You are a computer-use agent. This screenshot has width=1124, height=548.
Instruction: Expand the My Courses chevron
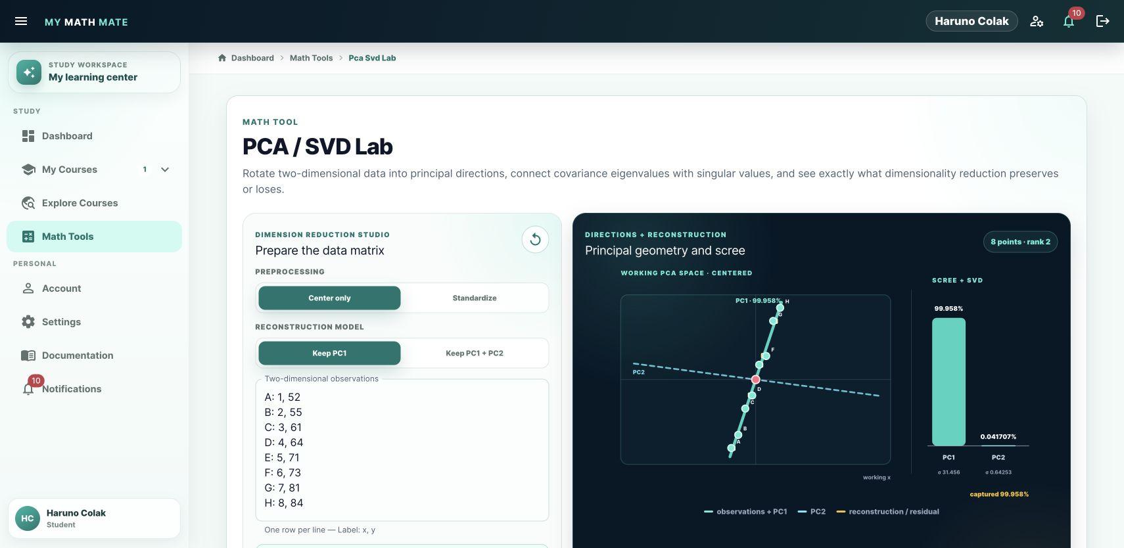[165, 170]
